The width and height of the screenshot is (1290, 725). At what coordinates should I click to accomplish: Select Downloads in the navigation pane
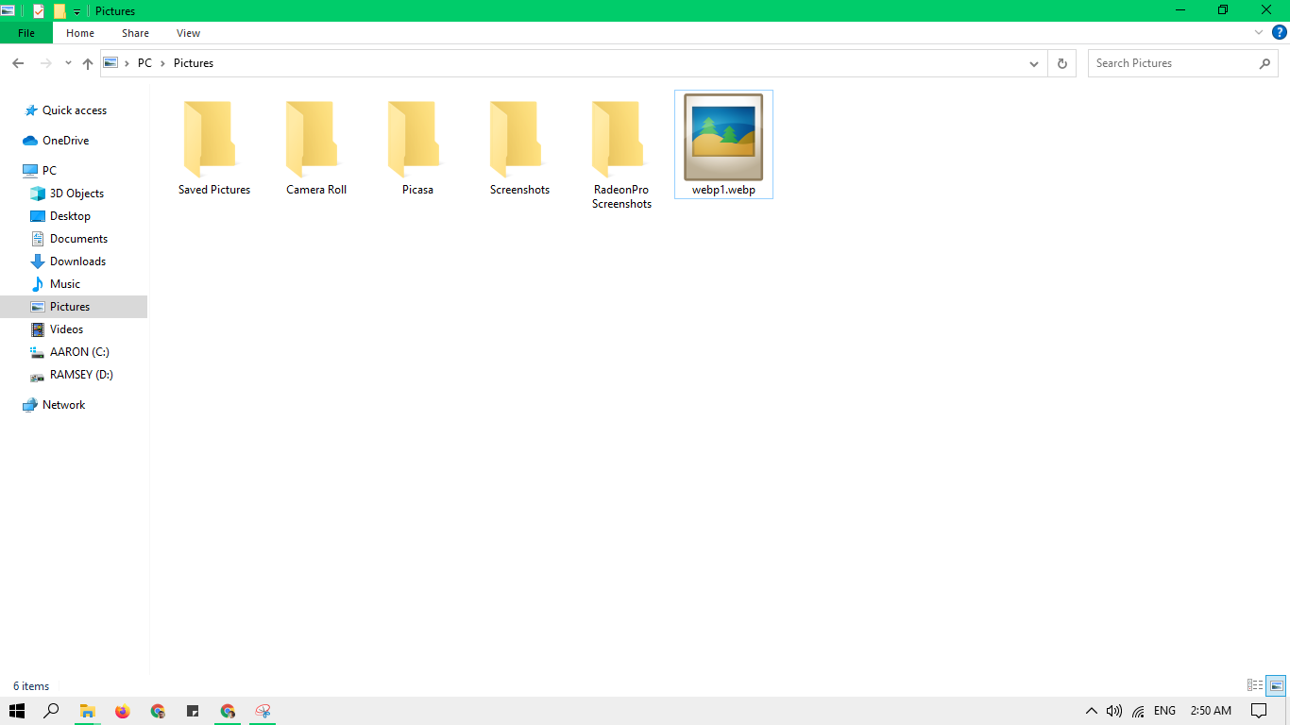[x=77, y=261]
